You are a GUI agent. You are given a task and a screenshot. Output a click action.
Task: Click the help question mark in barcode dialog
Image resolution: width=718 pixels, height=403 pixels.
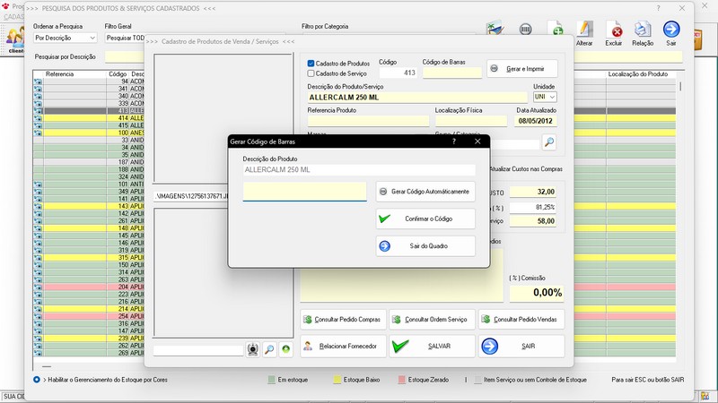pyautogui.click(x=454, y=141)
